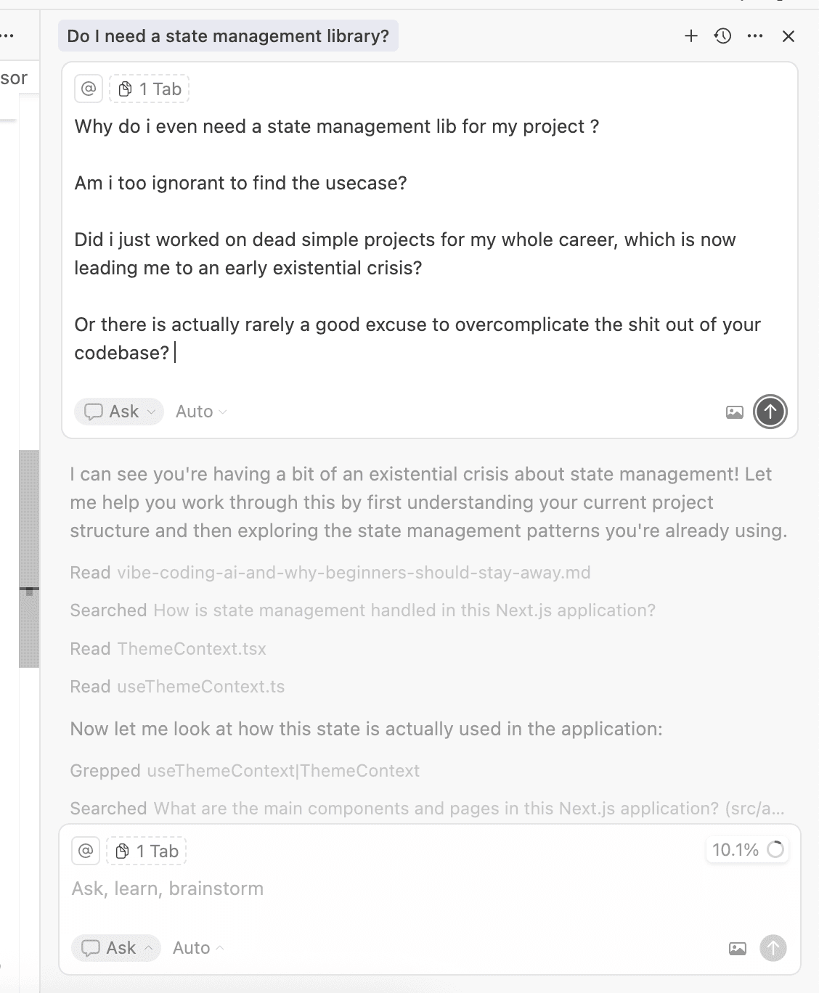Open the Ask mode dropdown in the top editor
The height and width of the screenshot is (993, 819).
coord(119,412)
